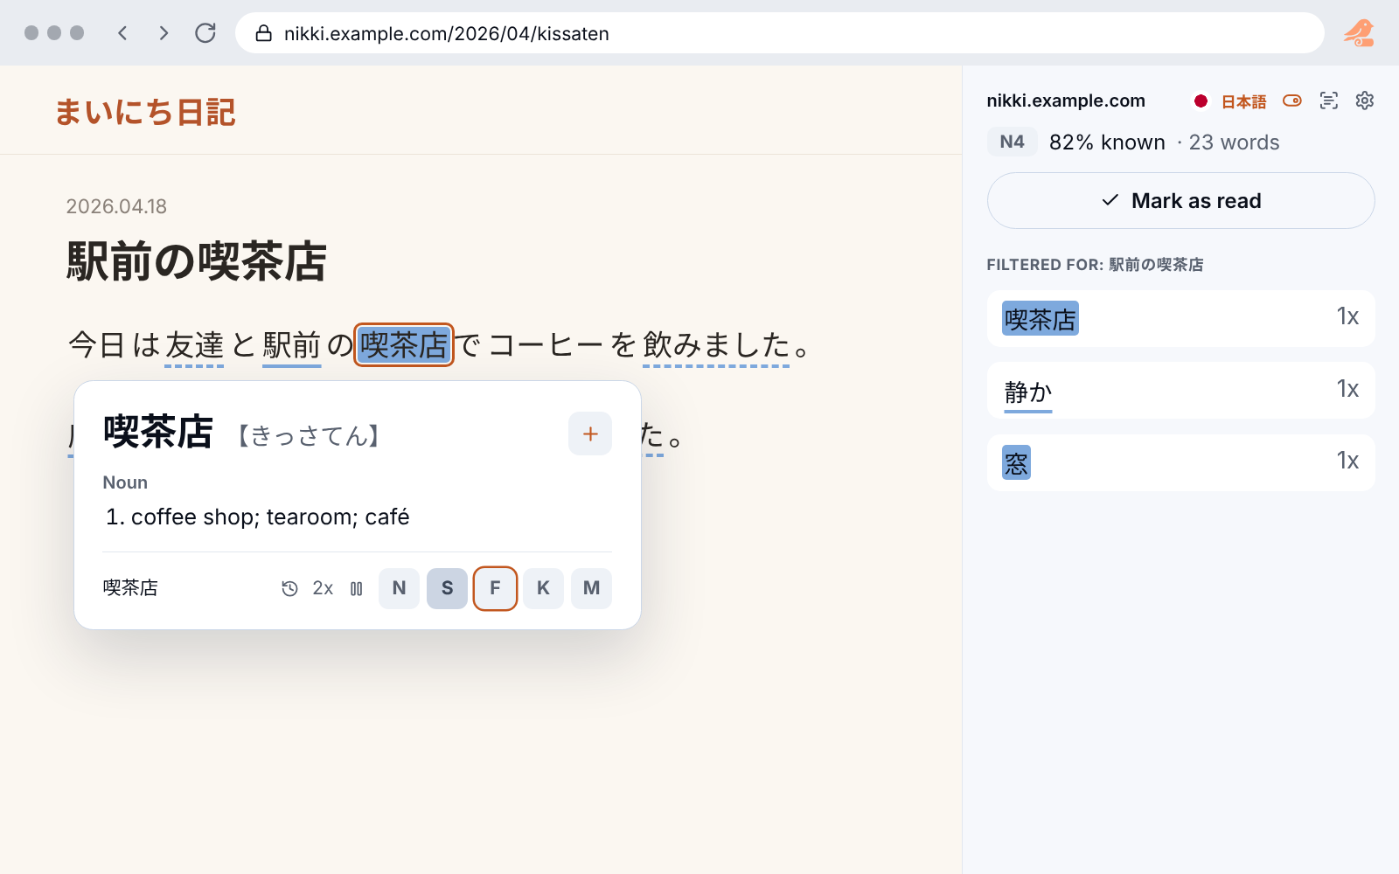Click the highlighted 喫茶店 in the sentence
Screen dimensions: 1399x874
pos(403,344)
